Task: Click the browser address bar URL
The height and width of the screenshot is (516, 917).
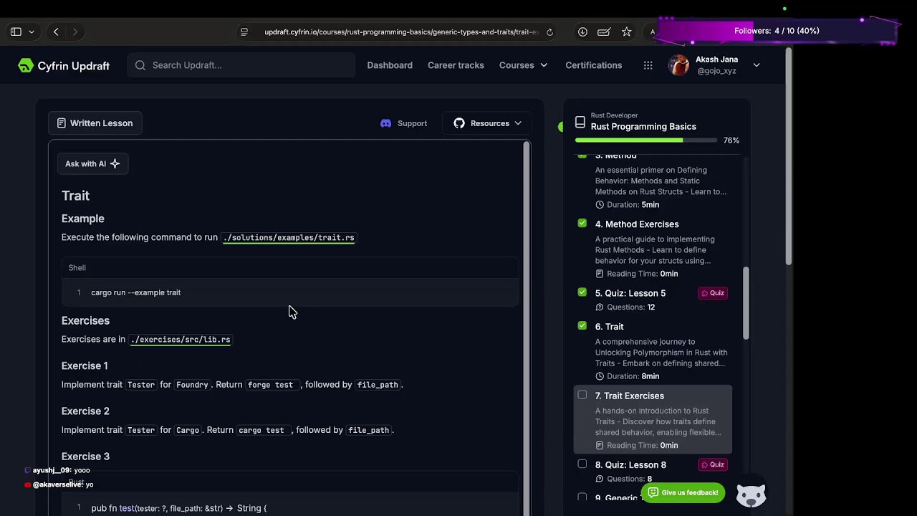Action: coord(401,32)
